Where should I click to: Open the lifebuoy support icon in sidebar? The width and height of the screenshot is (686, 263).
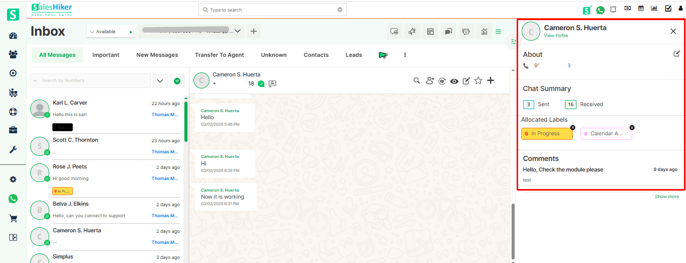[x=13, y=111]
